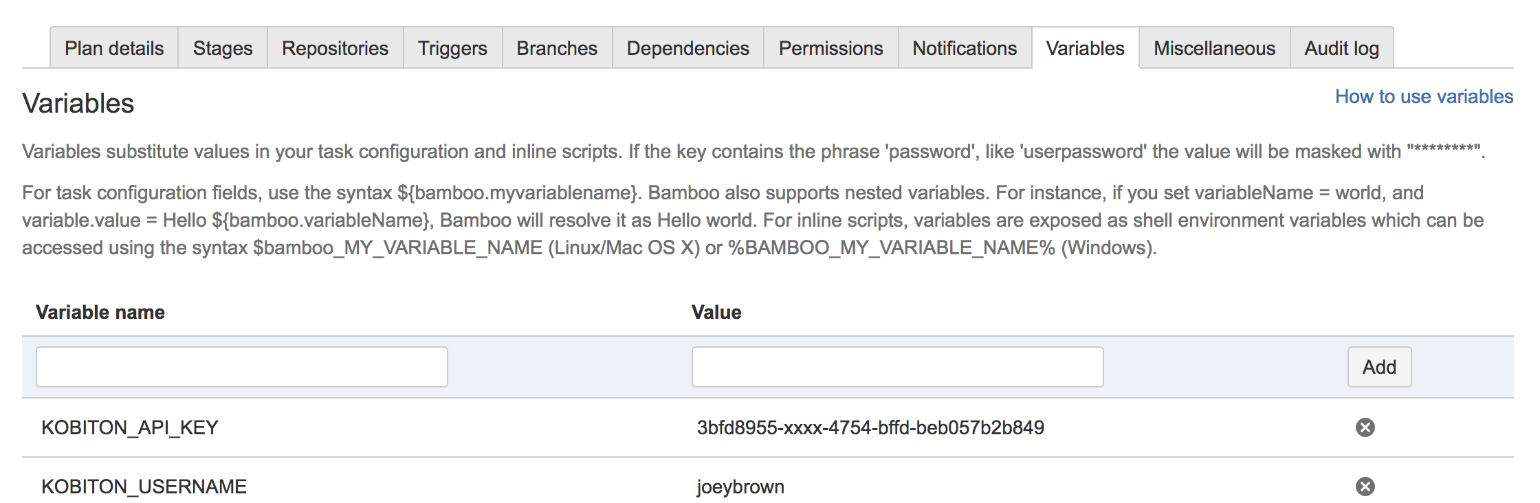
Task: Focus the new variable Value field
Action: 897,367
